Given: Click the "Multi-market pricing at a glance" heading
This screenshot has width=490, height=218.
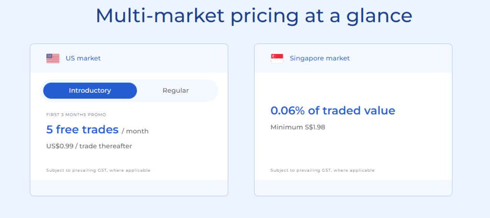Looking at the screenshot, I should [x=254, y=15].
